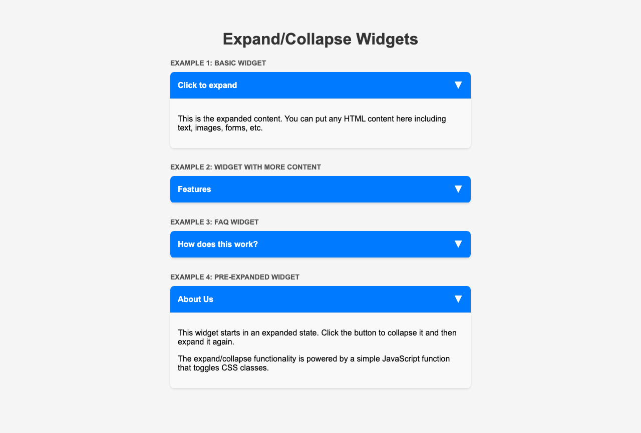Image resolution: width=641 pixels, height=433 pixels.
Task: Click 'Example 2: Widget with More Content' label
Action: tap(245, 167)
